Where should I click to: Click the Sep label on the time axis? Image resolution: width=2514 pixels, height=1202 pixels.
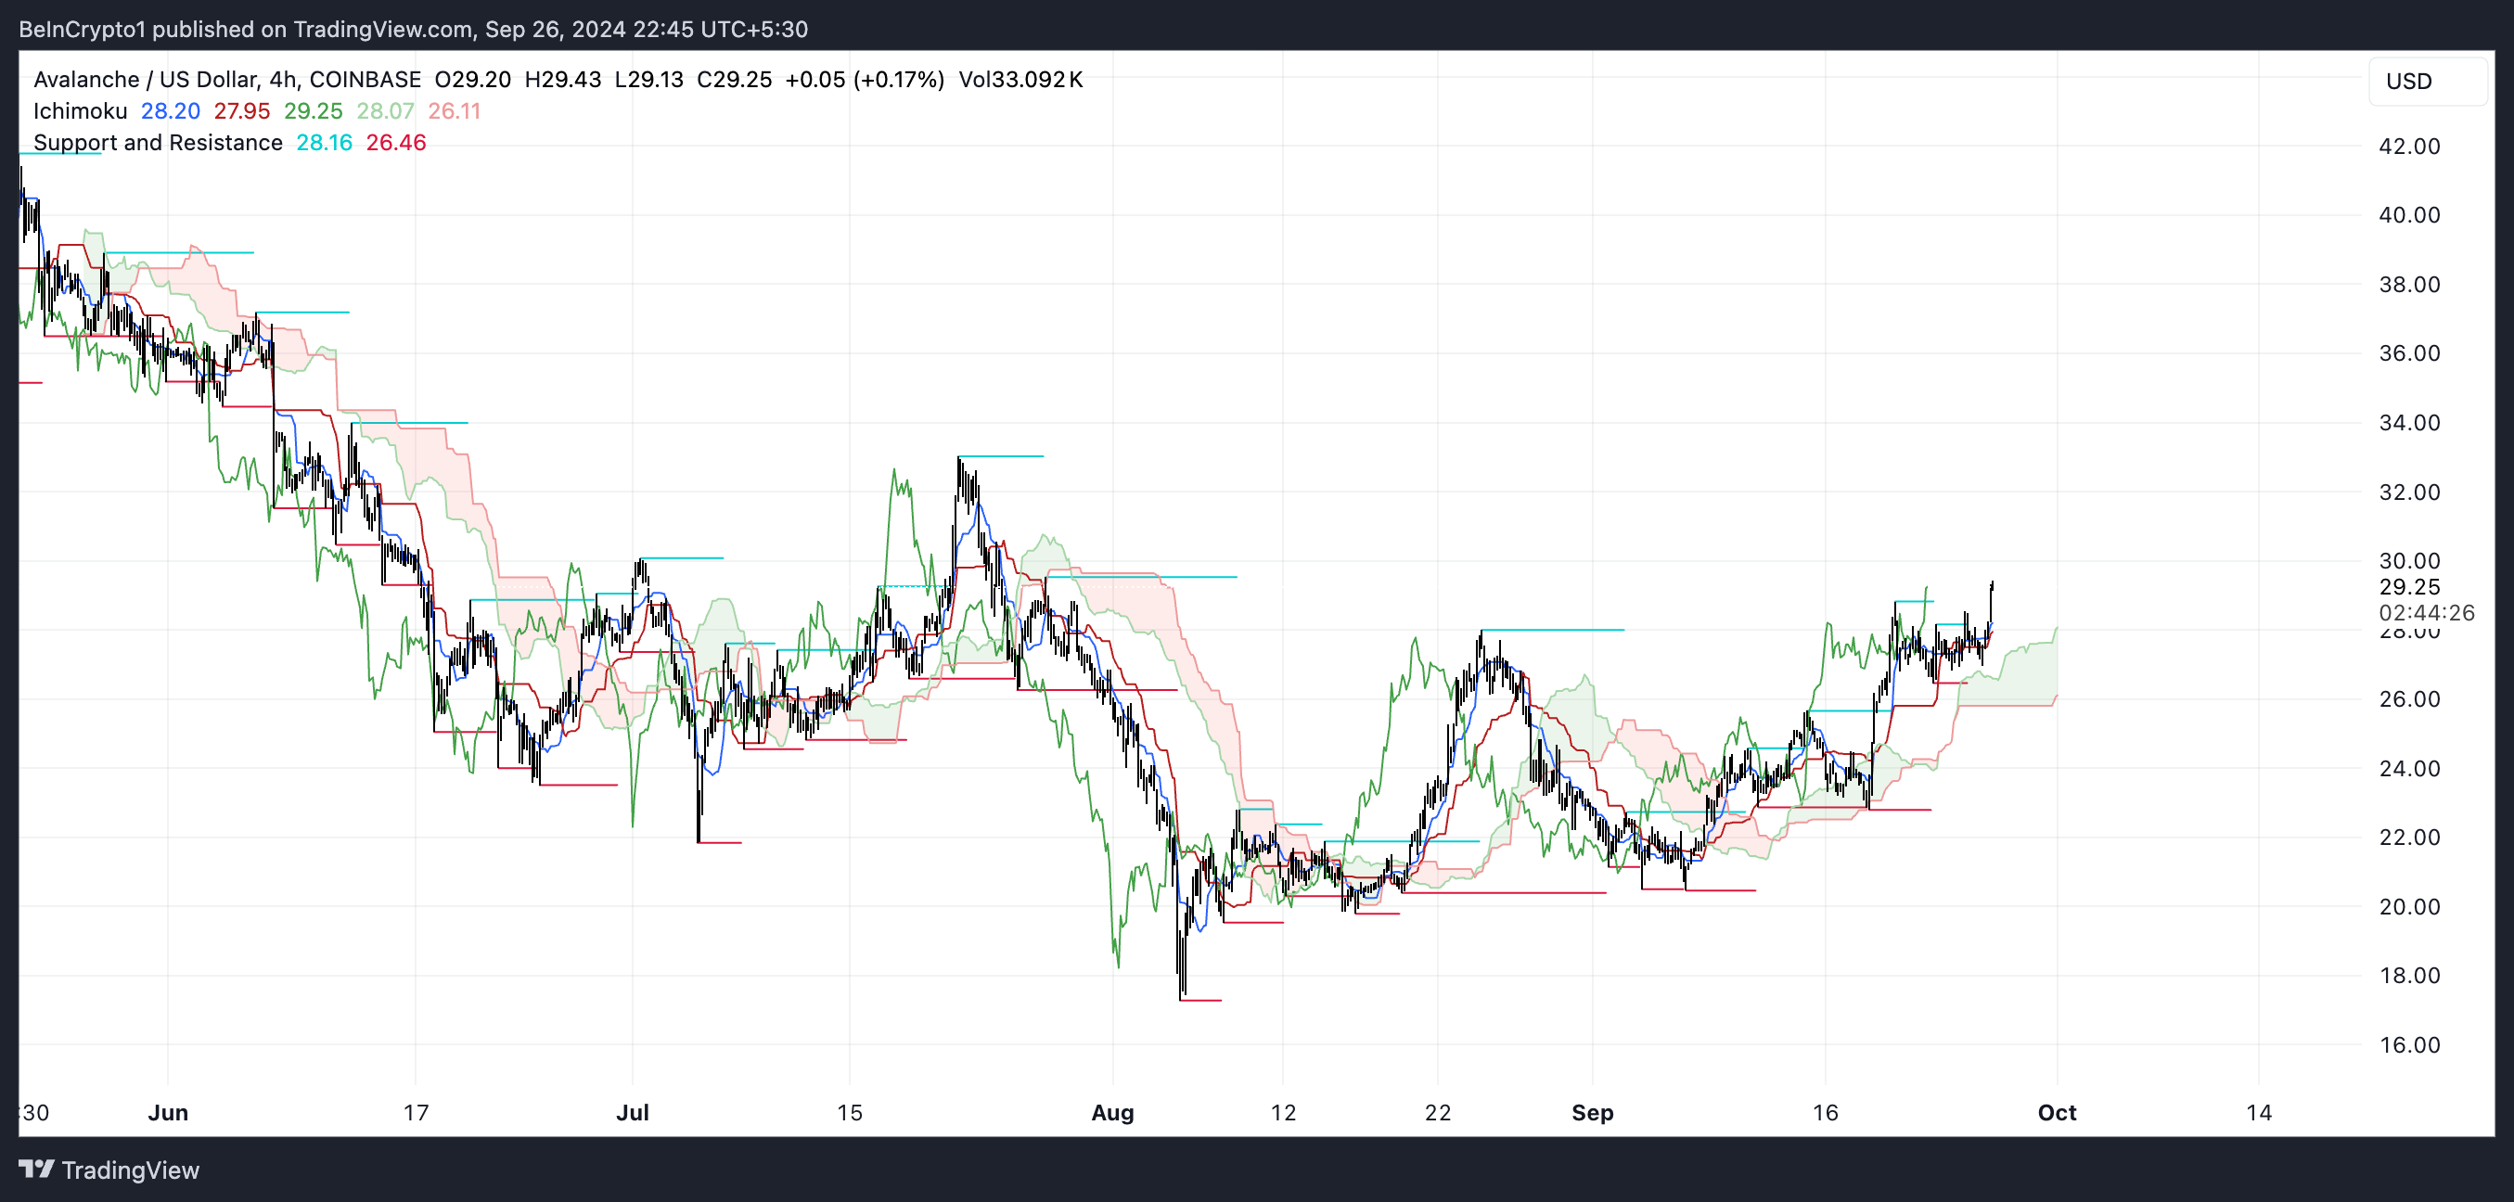[x=1592, y=1112]
